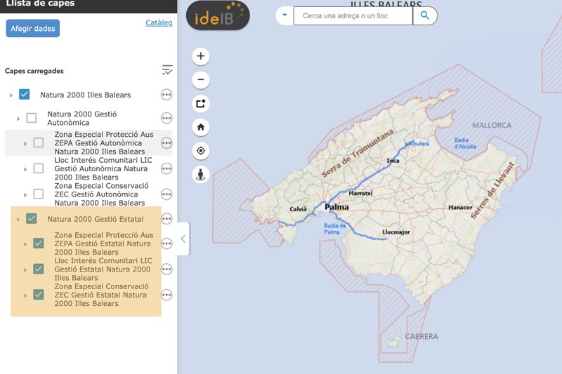This screenshot has height=374, width=562.
Task: Disable the Natura 2000 Gestió Estatal layer
Action: [32, 219]
